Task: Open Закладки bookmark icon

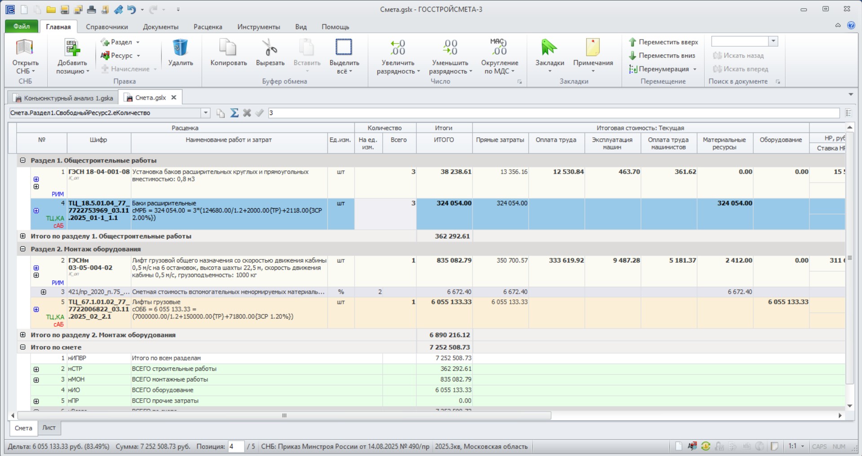Action: point(549,48)
